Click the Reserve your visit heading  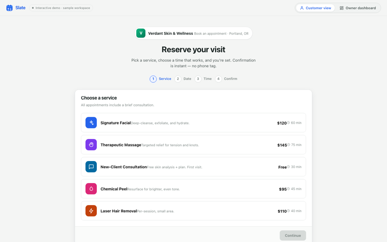click(x=193, y=49)
